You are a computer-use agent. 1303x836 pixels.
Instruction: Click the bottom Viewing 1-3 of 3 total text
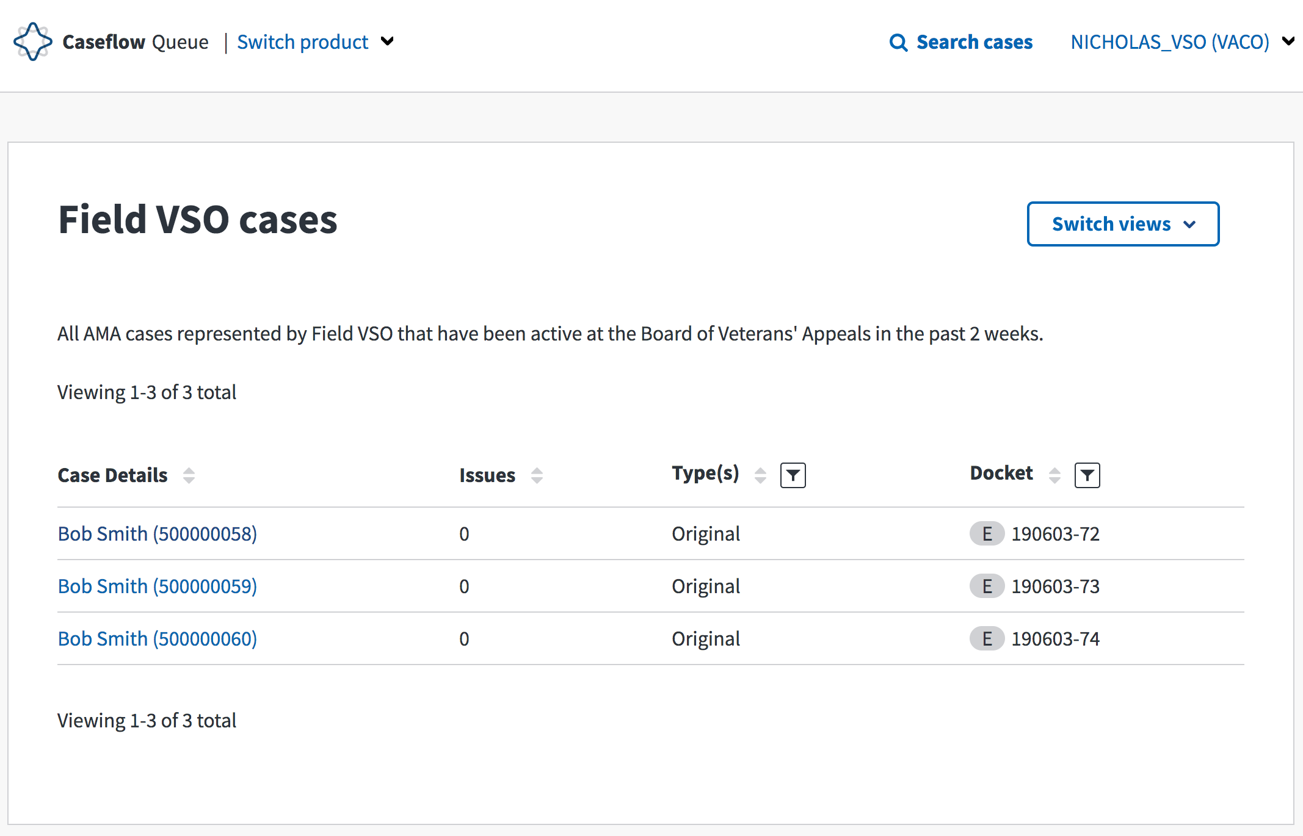pyautogui.click(x=147, y=721)
